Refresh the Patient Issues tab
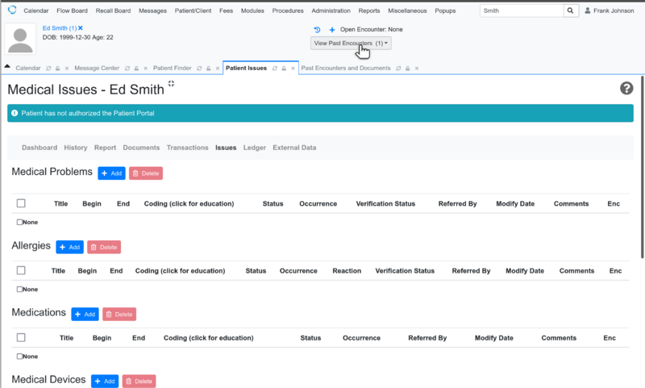 click(x=275, y=69)
